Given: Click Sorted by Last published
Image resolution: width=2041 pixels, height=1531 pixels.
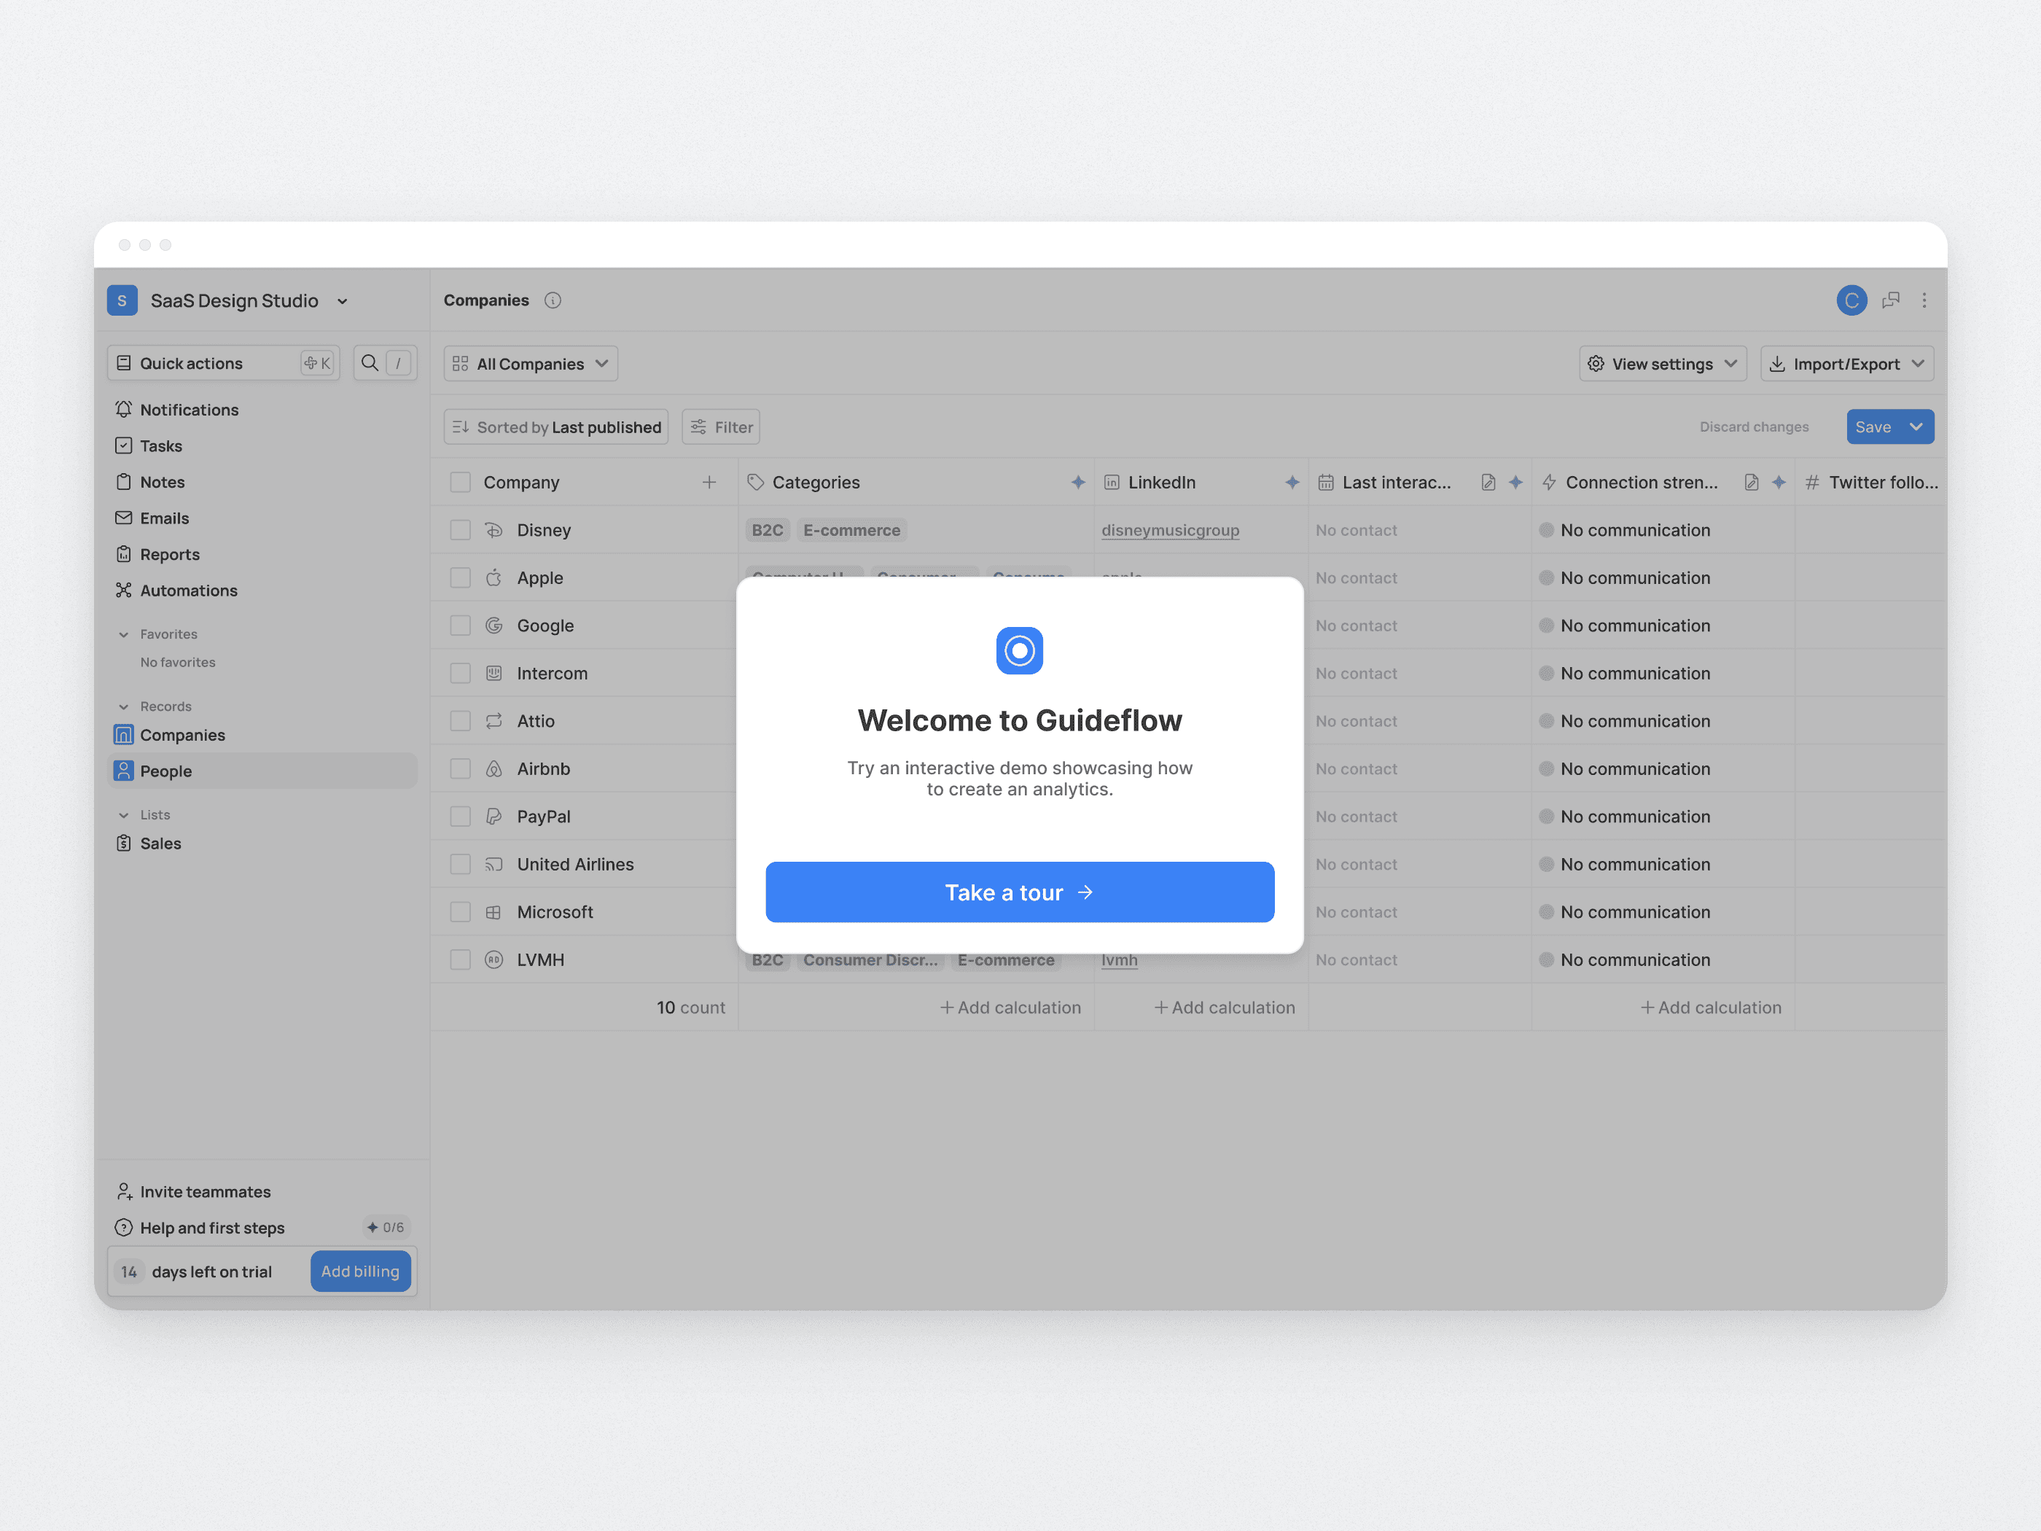Looking at the screenshot, I should 556,427.
